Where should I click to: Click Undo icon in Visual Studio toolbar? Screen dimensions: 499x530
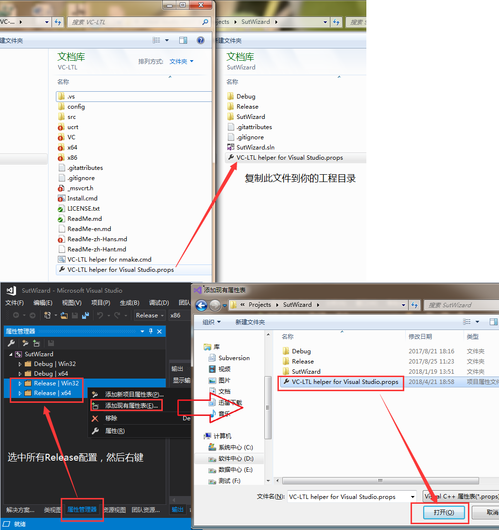100,315
